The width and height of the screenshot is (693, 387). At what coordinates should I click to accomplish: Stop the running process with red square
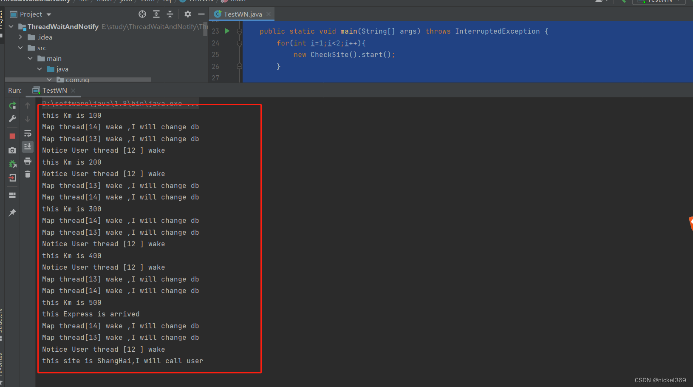[12, 136]
